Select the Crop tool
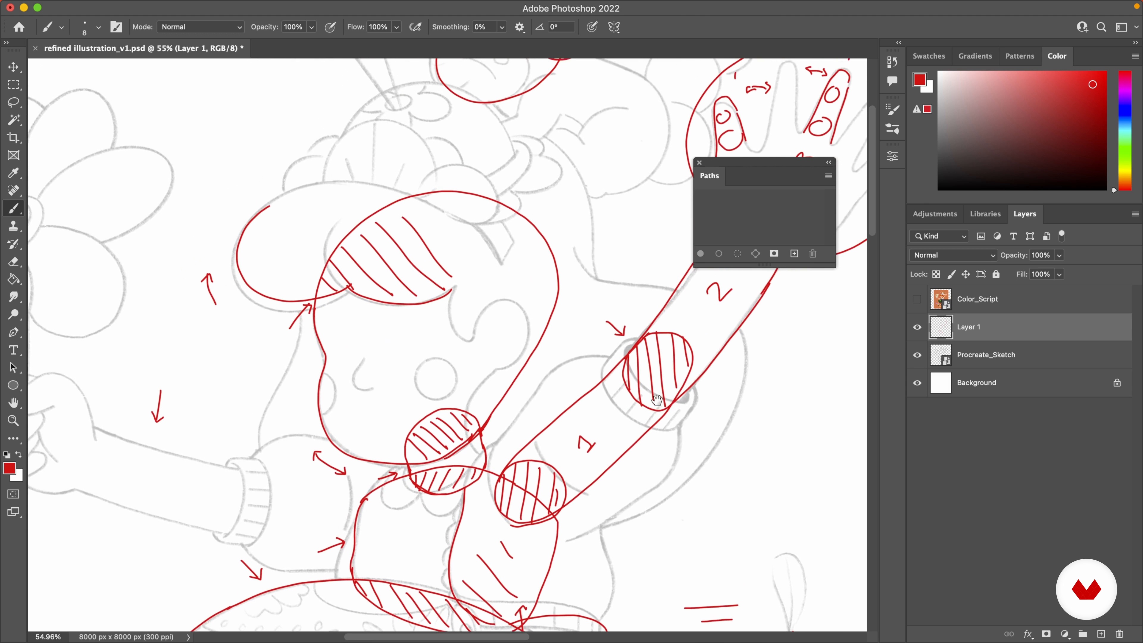Viewport: 1143px width, 643px height. 13,138
